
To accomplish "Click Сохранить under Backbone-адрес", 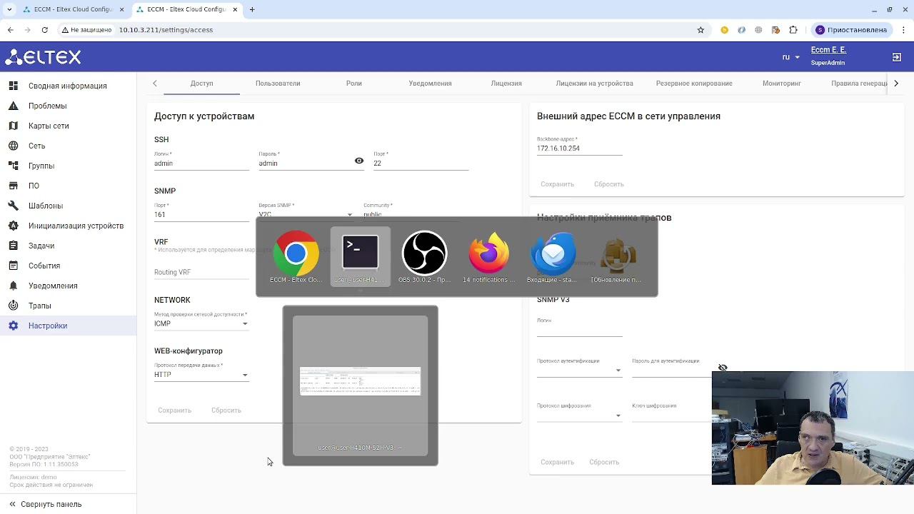I will coord(557,184).
